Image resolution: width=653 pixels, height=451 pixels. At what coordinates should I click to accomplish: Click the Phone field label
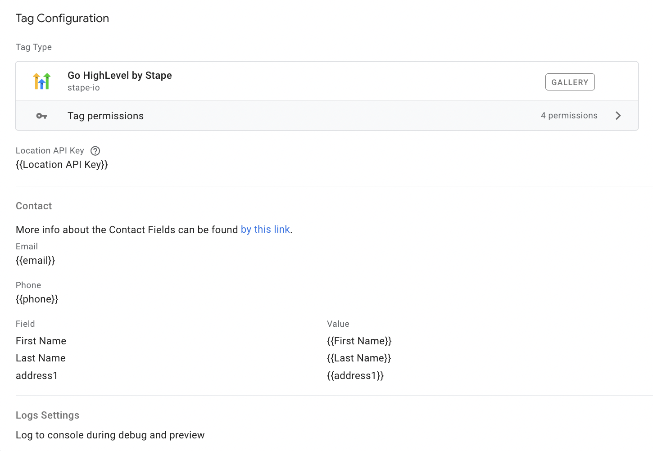tap(28, 285)
